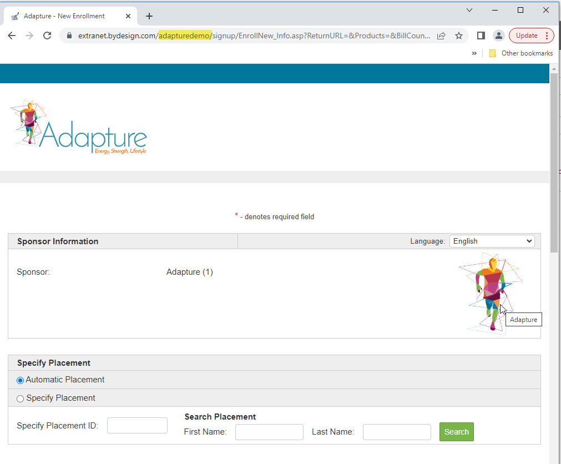Click the page vertical scrollbar thumb
The height and width of the screenshot is (464, 561).
coord(554,163)
